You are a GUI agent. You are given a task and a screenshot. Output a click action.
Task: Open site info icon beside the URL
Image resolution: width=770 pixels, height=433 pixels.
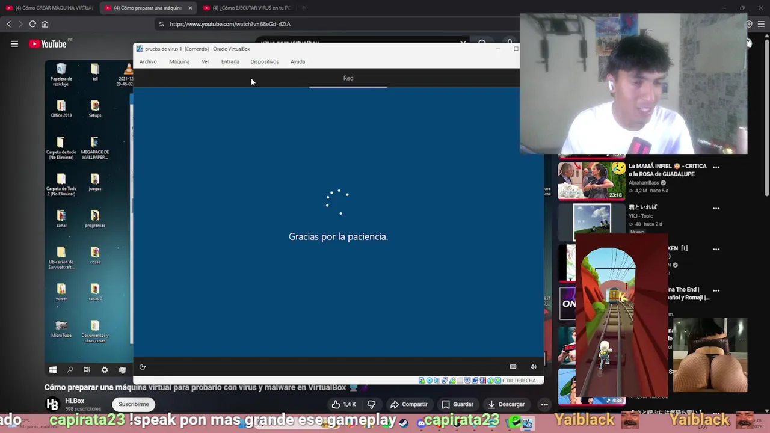pyautogui.click(x=161, y=24)
